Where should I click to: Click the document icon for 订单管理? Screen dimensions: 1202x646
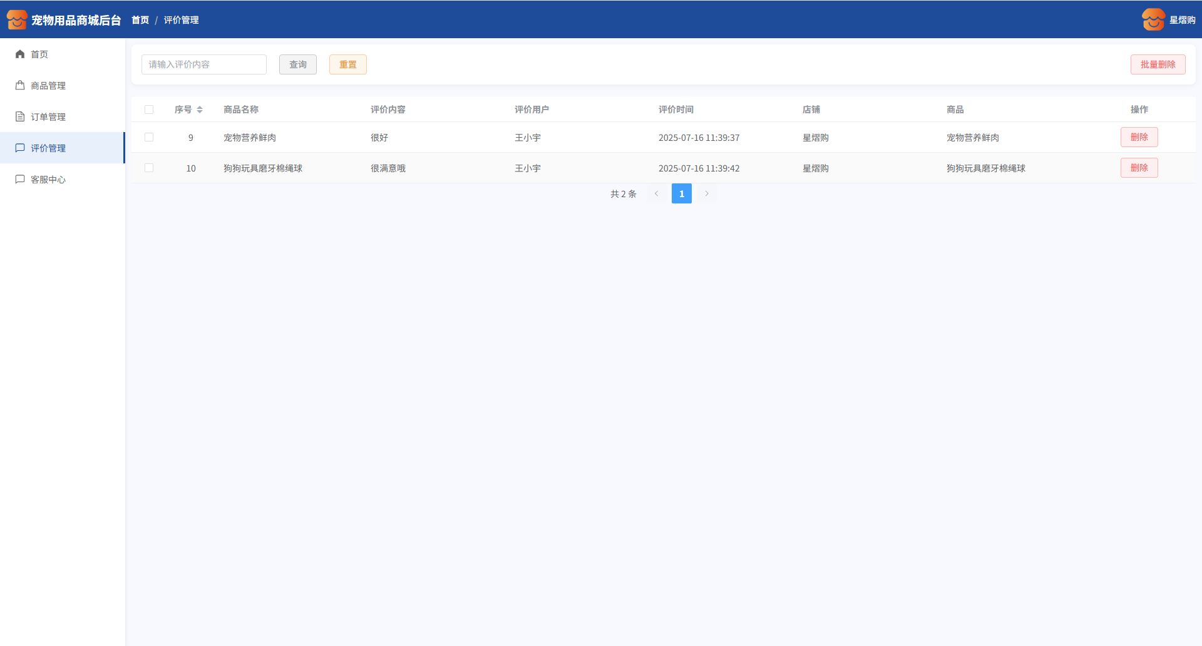point(20,117)
